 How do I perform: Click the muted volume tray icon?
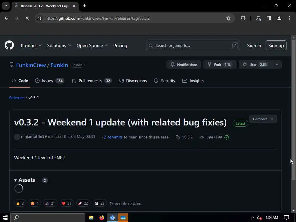click(259, 218)
